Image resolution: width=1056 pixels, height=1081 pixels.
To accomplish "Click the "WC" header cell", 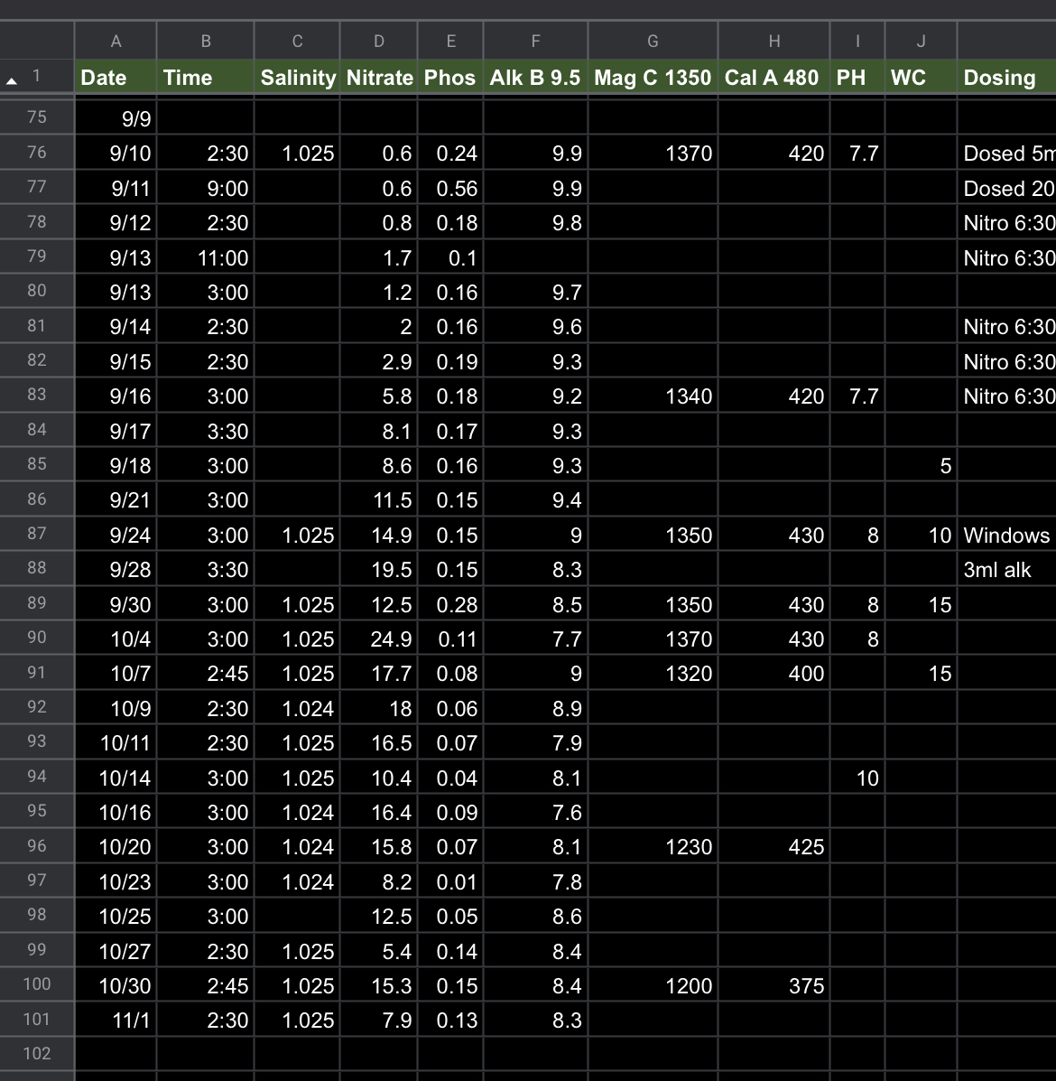I will 921,78.
